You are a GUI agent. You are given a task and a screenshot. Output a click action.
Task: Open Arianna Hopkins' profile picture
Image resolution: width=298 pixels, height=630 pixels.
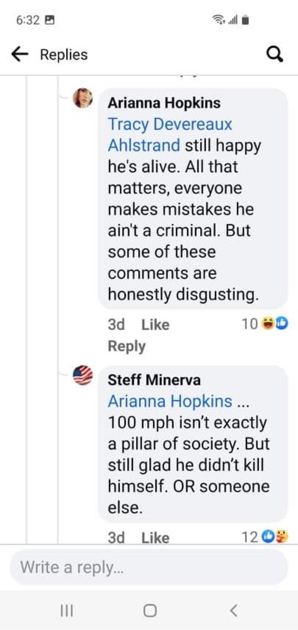[x=83, y=98]
